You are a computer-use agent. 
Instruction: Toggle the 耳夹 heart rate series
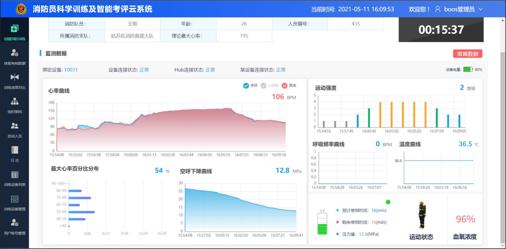[284, 86]
